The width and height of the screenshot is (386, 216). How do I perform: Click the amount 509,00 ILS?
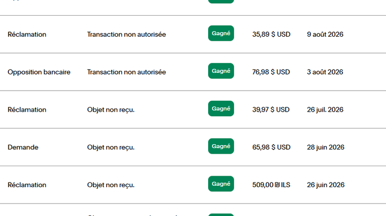click(x=271, y=185)
